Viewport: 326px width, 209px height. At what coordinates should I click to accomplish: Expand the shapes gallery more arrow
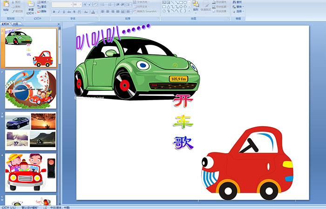point(189,11)
